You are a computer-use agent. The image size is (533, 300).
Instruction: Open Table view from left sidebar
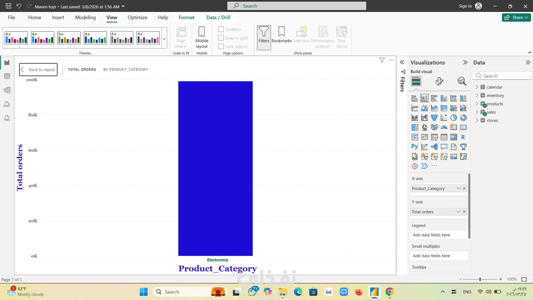(x=7, y=76)
